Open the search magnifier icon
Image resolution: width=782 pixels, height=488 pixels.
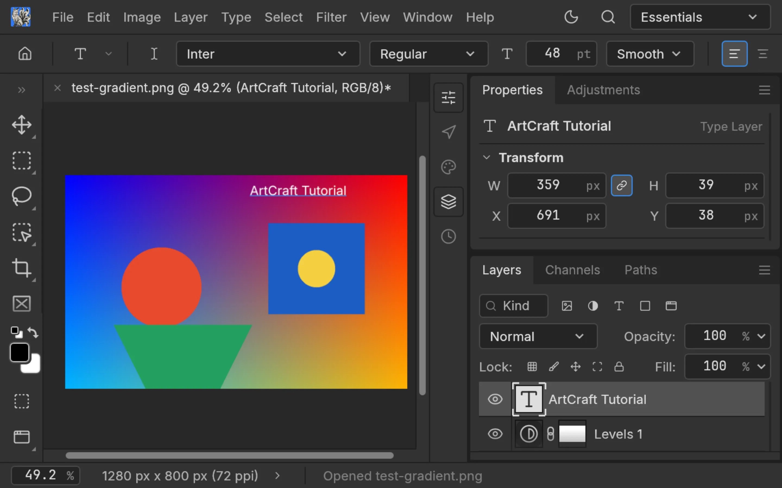(608, 17)
